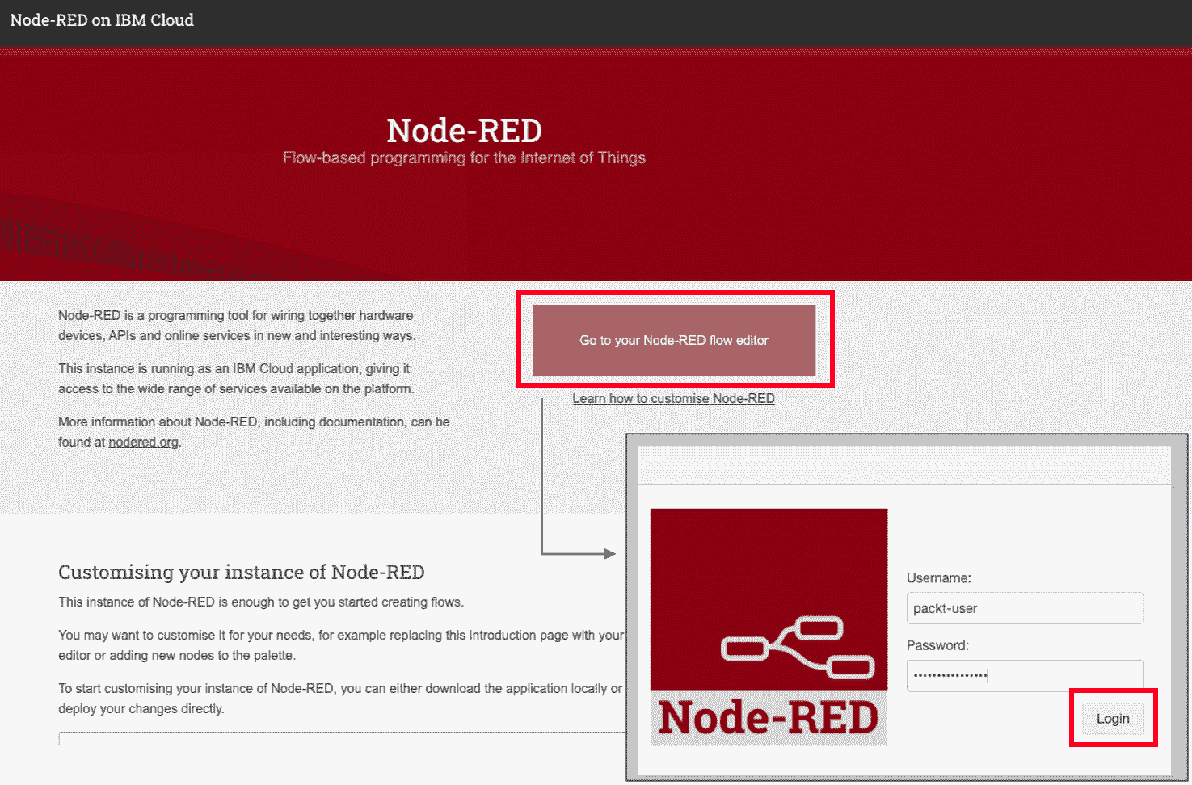Click the node flow icon in the Node-RED logo
Viewport: 1192px width, 785px height.
798,647
